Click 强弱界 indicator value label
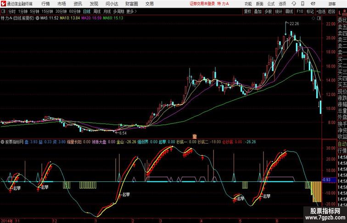Image resolution: width=347 pixels, height=223 pixels. pyautogui.click(x=147, y=142)
